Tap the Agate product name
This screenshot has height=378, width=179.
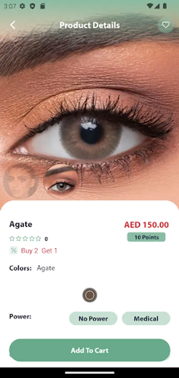pos(21,224)
